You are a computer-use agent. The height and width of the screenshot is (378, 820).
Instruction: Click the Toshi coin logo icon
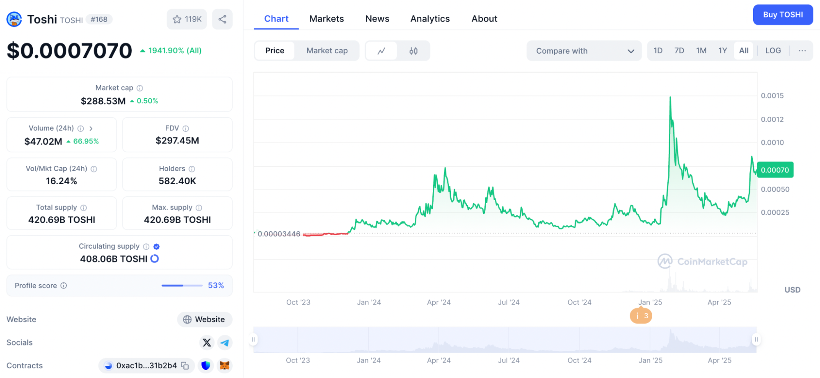(x=14, y=19)
